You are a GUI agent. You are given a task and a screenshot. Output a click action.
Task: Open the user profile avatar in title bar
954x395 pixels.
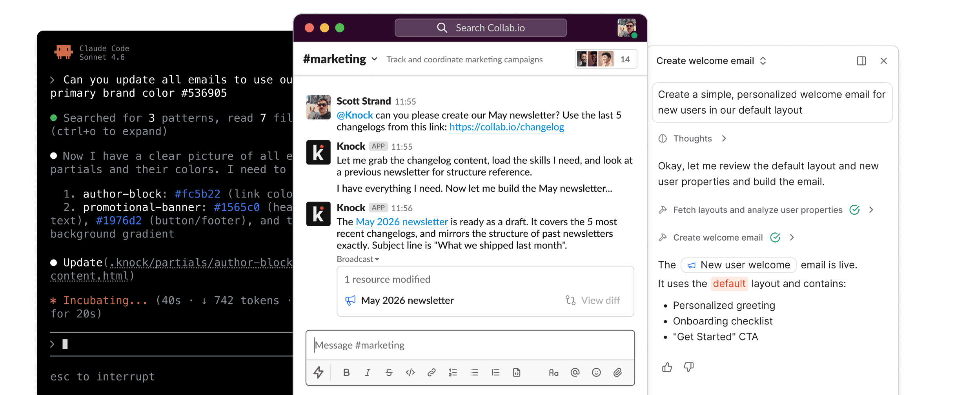coord(627,28)
